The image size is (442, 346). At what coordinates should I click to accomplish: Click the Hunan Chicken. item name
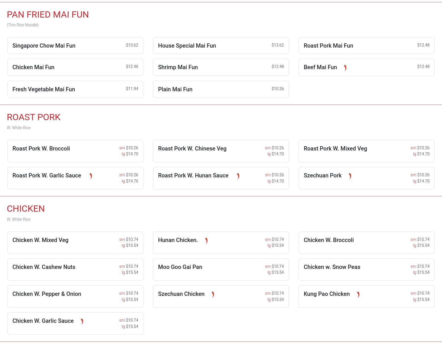point(178,240)
